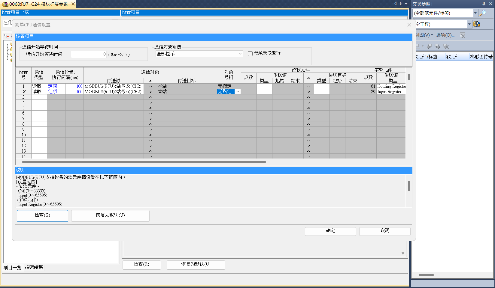This screenshot has width=495, height=288.
Task: Enable the 隐藏未设置行 checkbox
Action: pos(250,54)
